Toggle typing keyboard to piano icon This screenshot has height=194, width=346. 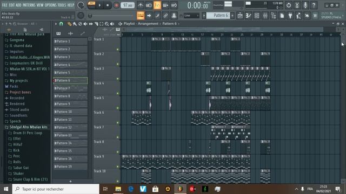coord(141,16)
